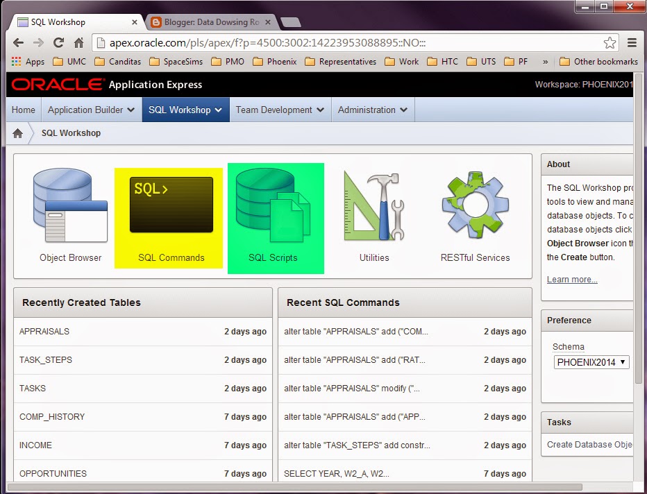The image size is (647, 494).
Task: Open Create Database Objects task
Action: 593,445
